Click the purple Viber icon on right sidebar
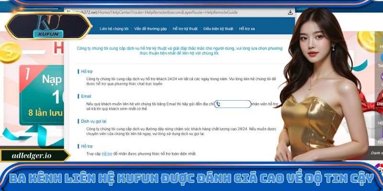This screenshot has height=191, width=383. 380,77
